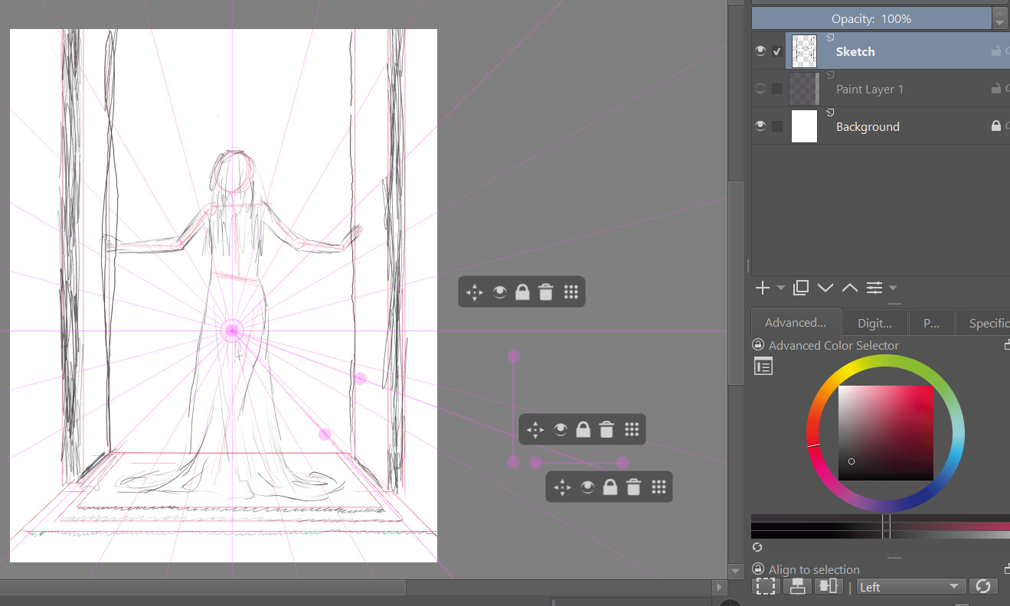Expand the add layer dropdown arrow
Screen dimensions: 1010x606
781,288
